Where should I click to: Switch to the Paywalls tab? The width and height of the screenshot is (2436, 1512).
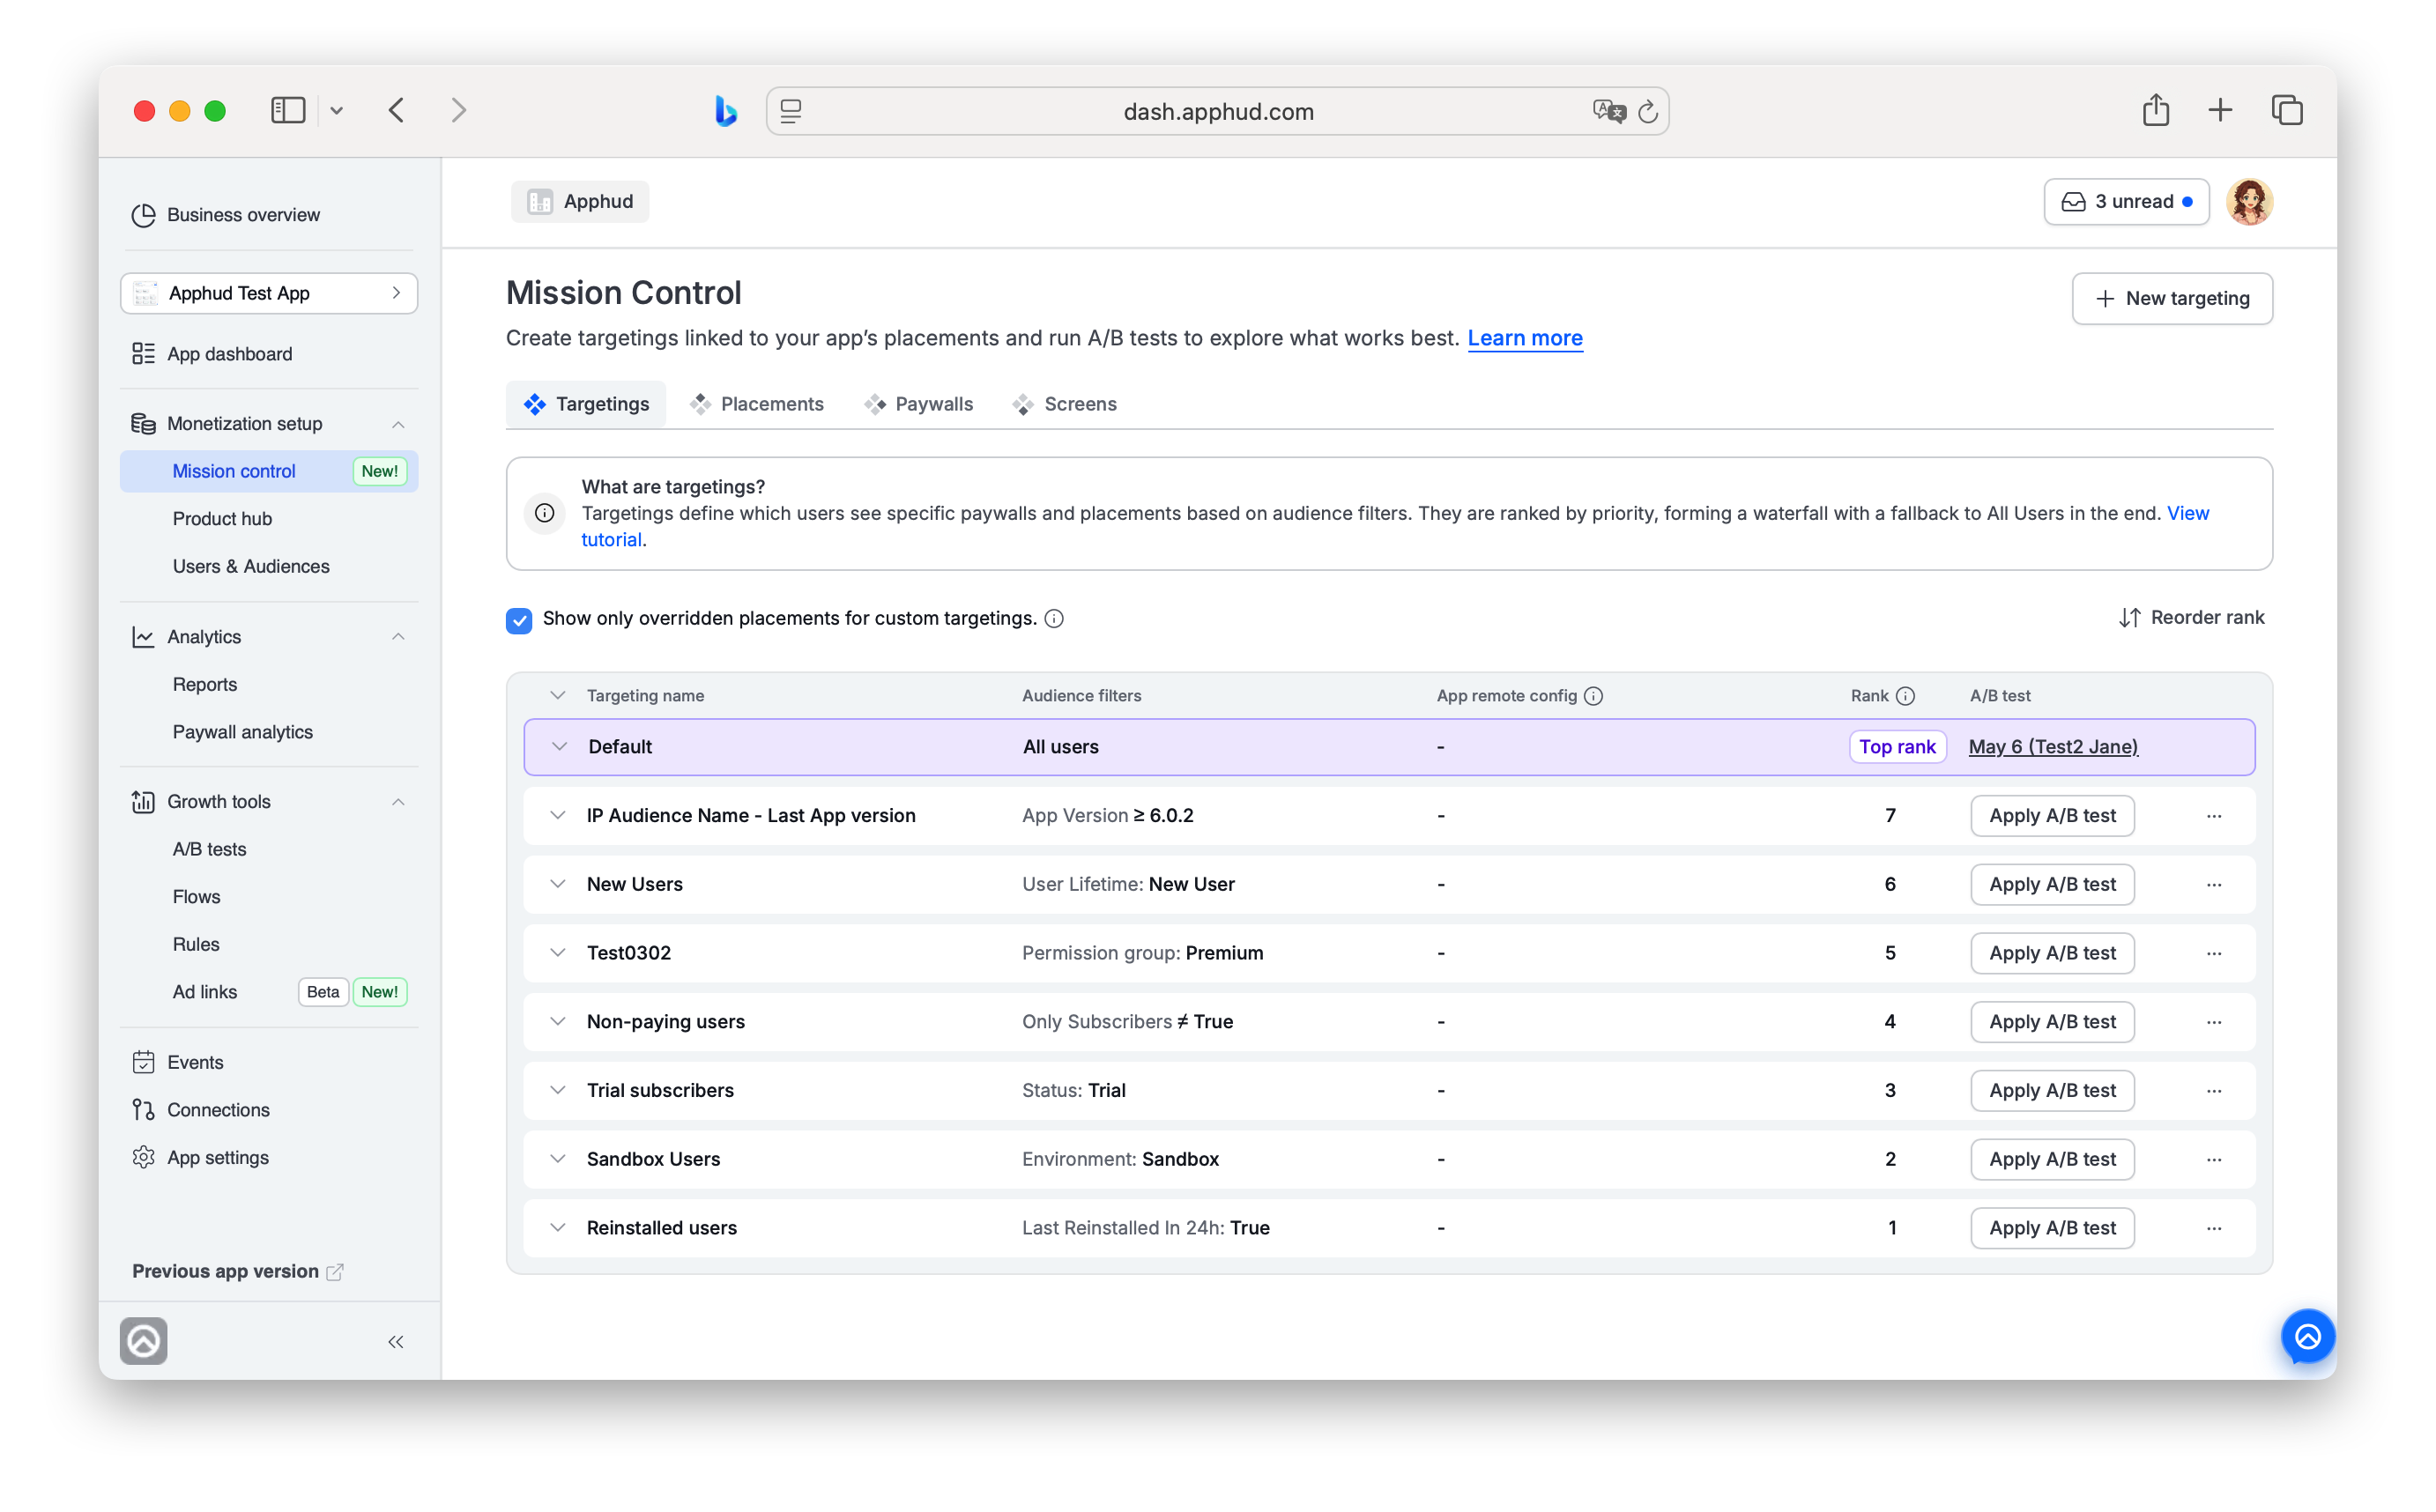918,404
